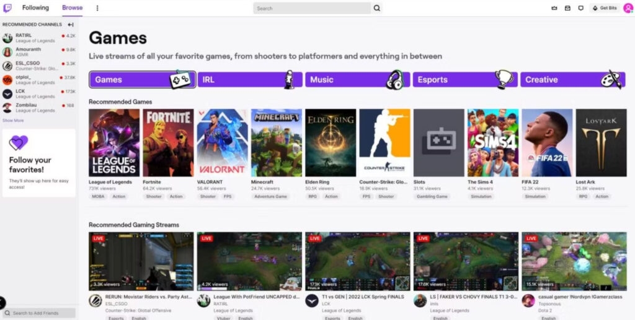This screenshot has height=320, width=635.
Task: Go to the Browse tab
Action: point(72,7)
